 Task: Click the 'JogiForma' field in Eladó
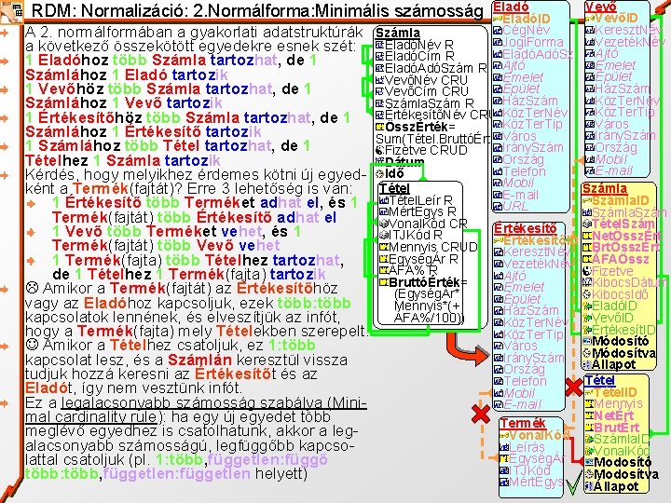point(528,42)
